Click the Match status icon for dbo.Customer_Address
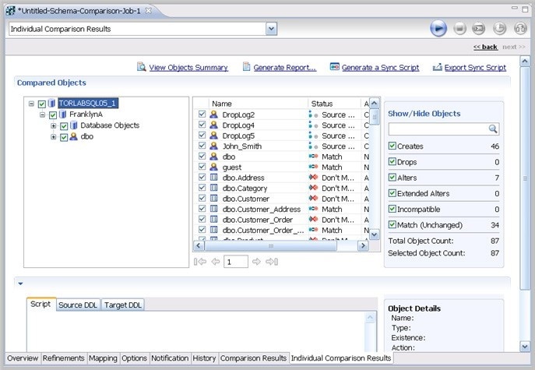 coord(313,209)
